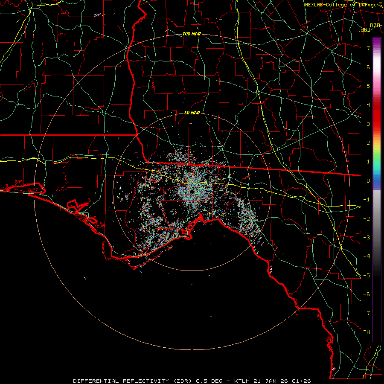Screen dimensions: 384x384
Task: Click the 0 value on color scale
Action: (368, 181)
